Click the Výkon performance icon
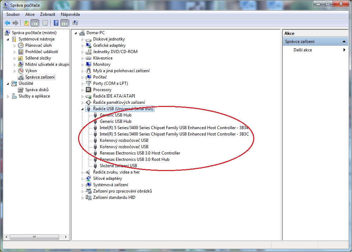Screen dimensions: 352x252 click(x=21, y=71)
